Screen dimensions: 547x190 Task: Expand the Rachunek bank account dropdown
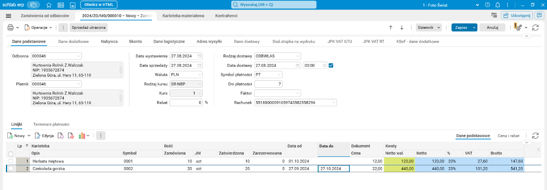tap(334, 103)
